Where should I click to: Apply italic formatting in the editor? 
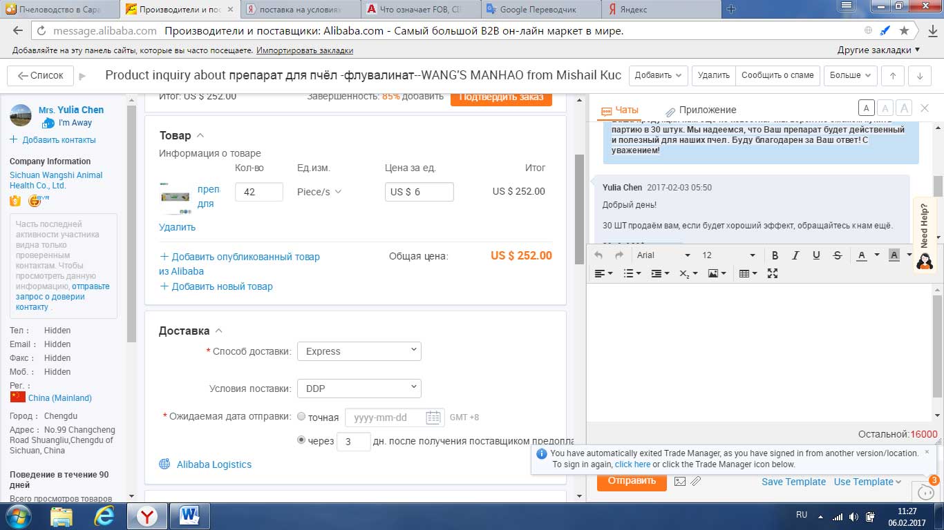tap(795, 255)
